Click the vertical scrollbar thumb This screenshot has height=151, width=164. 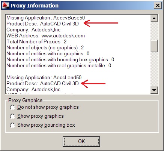pyautogui.click(x=154, y=46)
